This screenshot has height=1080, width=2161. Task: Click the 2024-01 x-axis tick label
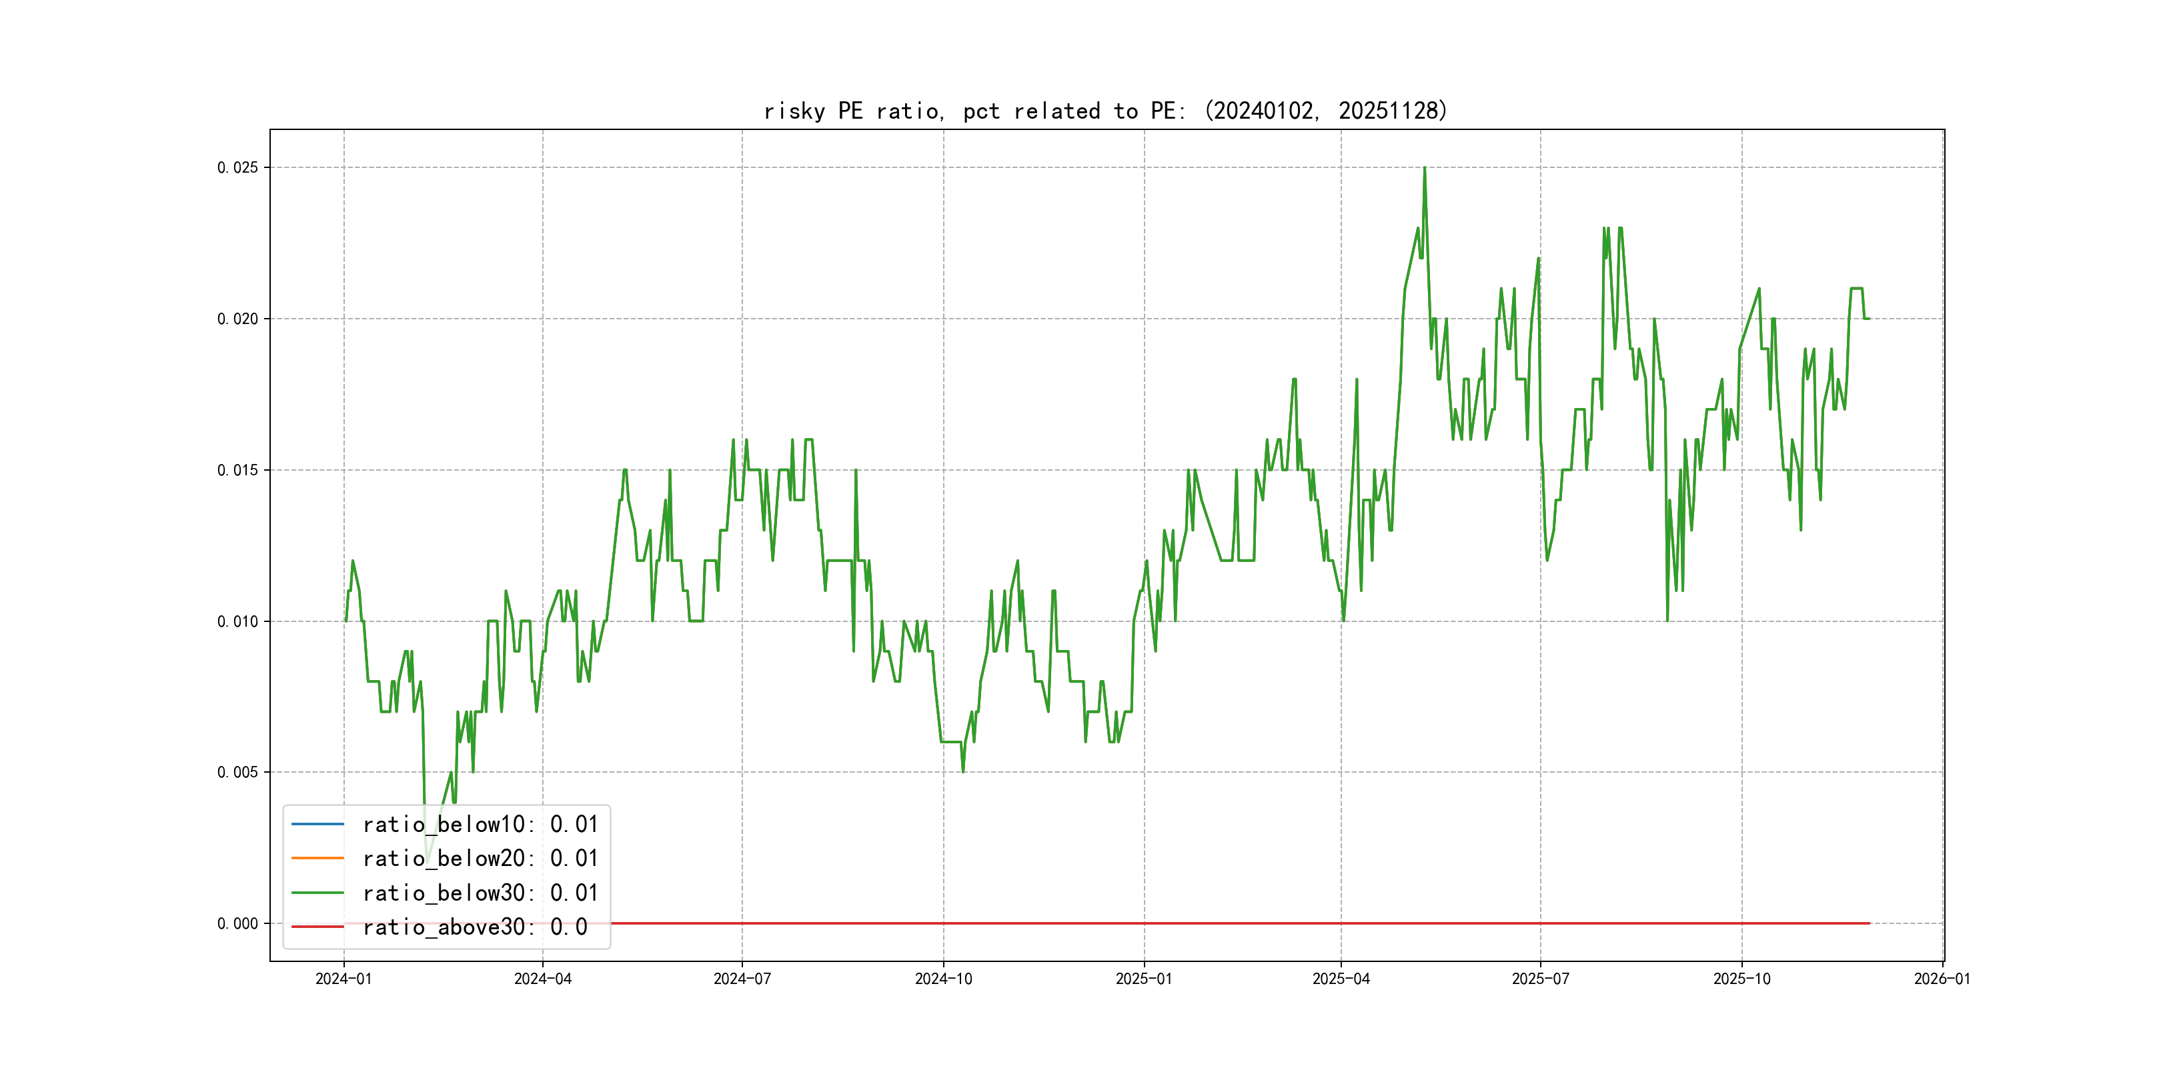point(343,979)
